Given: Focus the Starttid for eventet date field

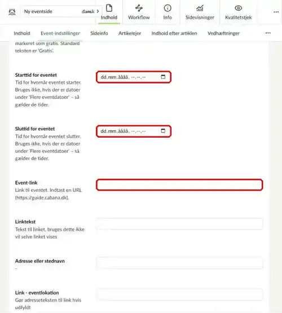Looking at the screenshot, I should coord(134,77).
